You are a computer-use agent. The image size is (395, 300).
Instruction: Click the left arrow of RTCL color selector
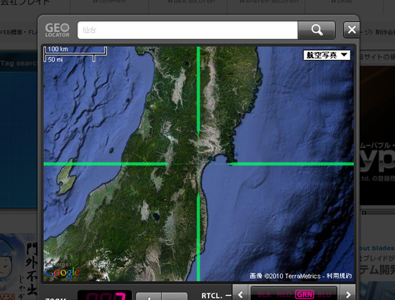click(241, 294)
